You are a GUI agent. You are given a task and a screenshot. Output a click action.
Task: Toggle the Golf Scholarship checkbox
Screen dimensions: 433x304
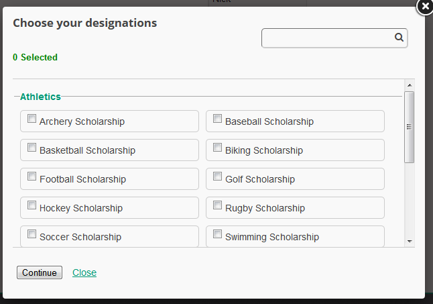click(x=217, y=176)
